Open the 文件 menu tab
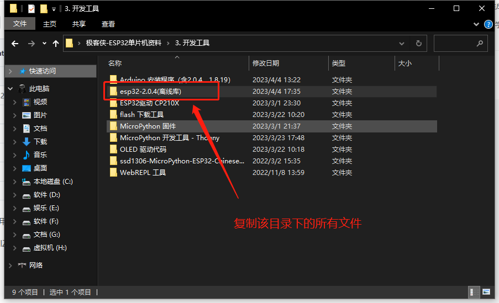499x303 pixels. (x=20, y=24)
